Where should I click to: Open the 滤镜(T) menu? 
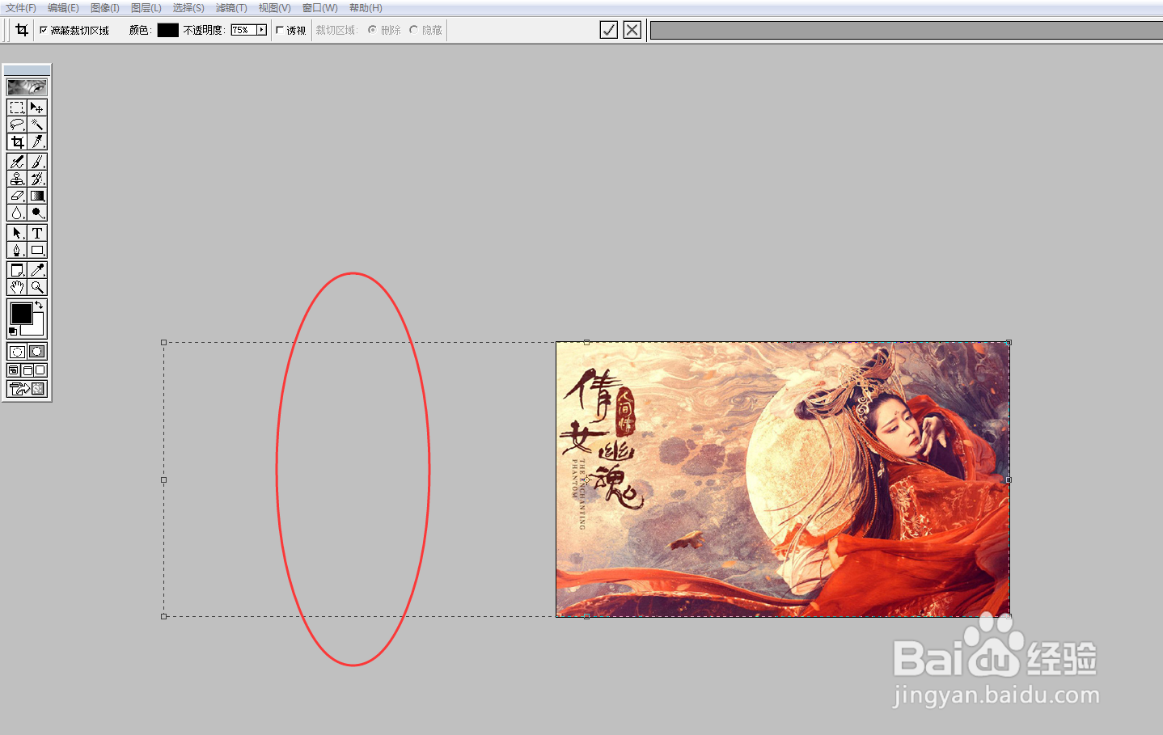tap(231, 7)
